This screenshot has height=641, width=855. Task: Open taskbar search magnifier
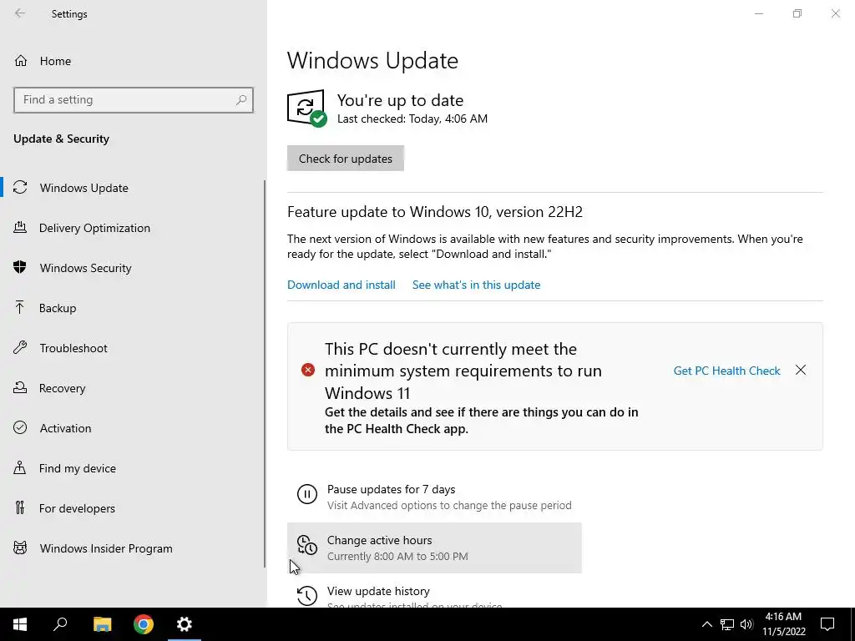(60, 624)
